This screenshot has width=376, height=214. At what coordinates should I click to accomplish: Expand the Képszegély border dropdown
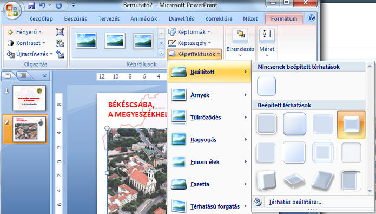(x=189, y=43)
